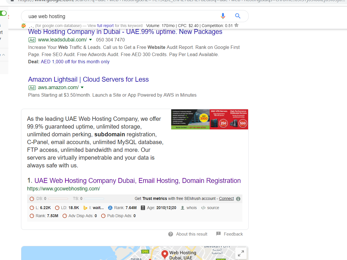The width and height of the screenshot is (347, 260).
Task: Open the Bing index icon
Action: coord(85,208)
